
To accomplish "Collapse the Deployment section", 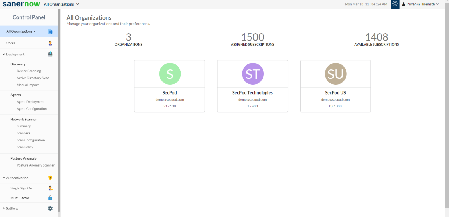I will [4, 54].
